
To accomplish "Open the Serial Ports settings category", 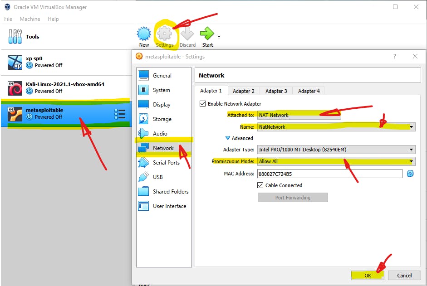I will [164, 162].
